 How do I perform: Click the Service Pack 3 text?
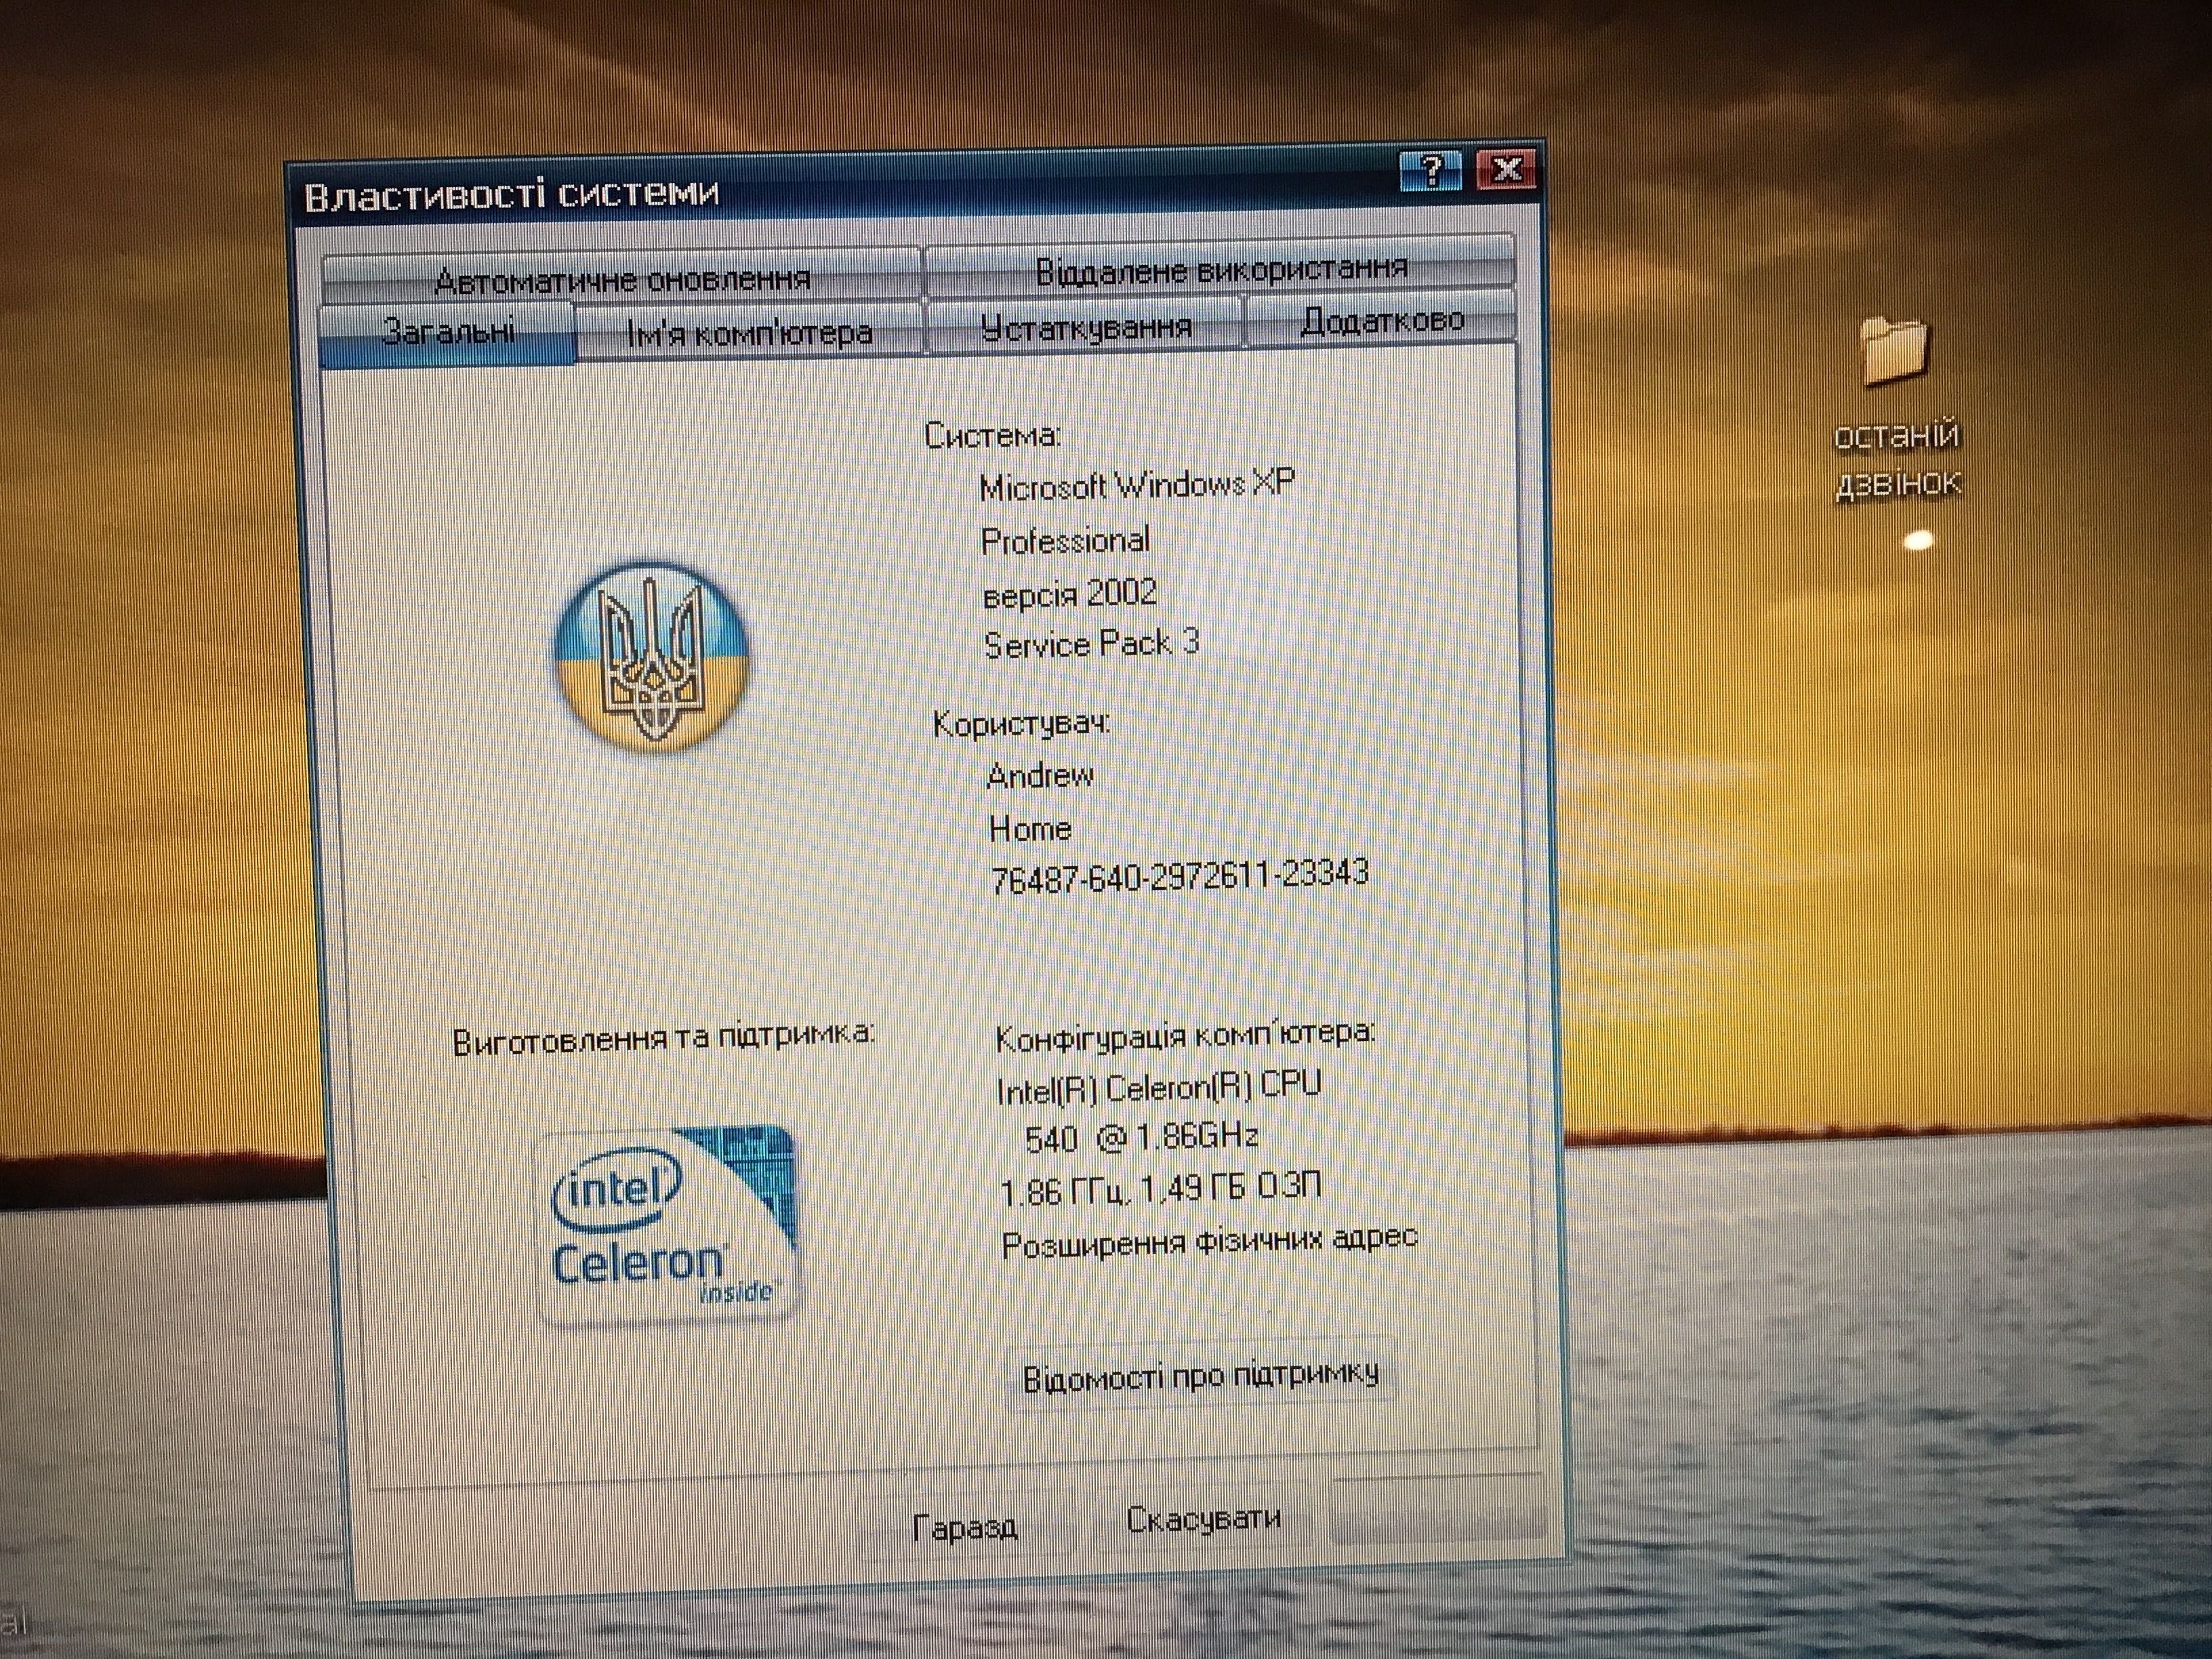tap(1091, 643)
